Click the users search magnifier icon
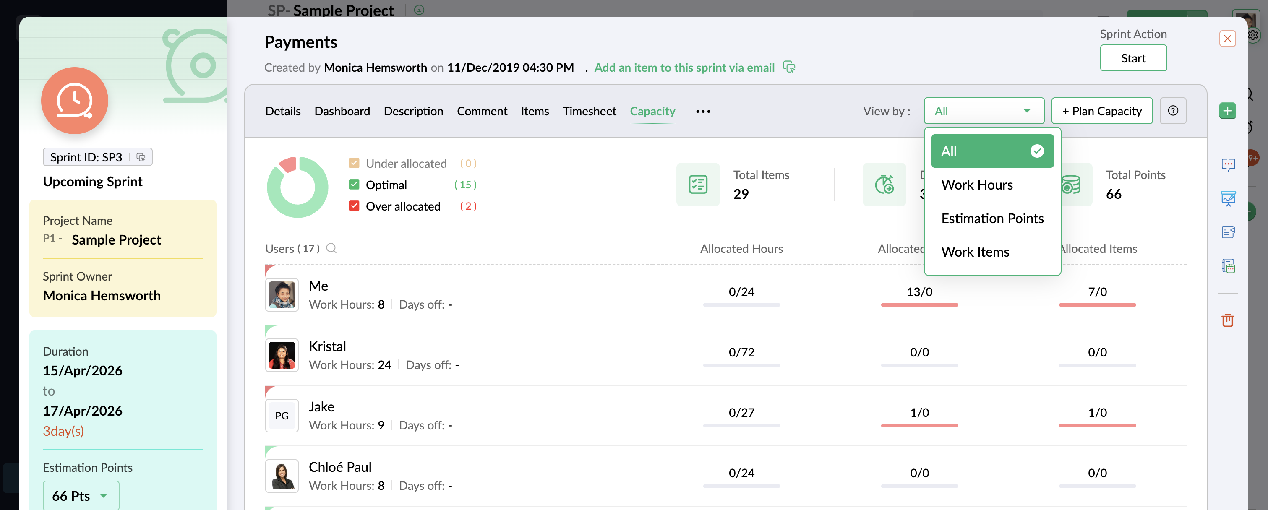 [331, 248]
